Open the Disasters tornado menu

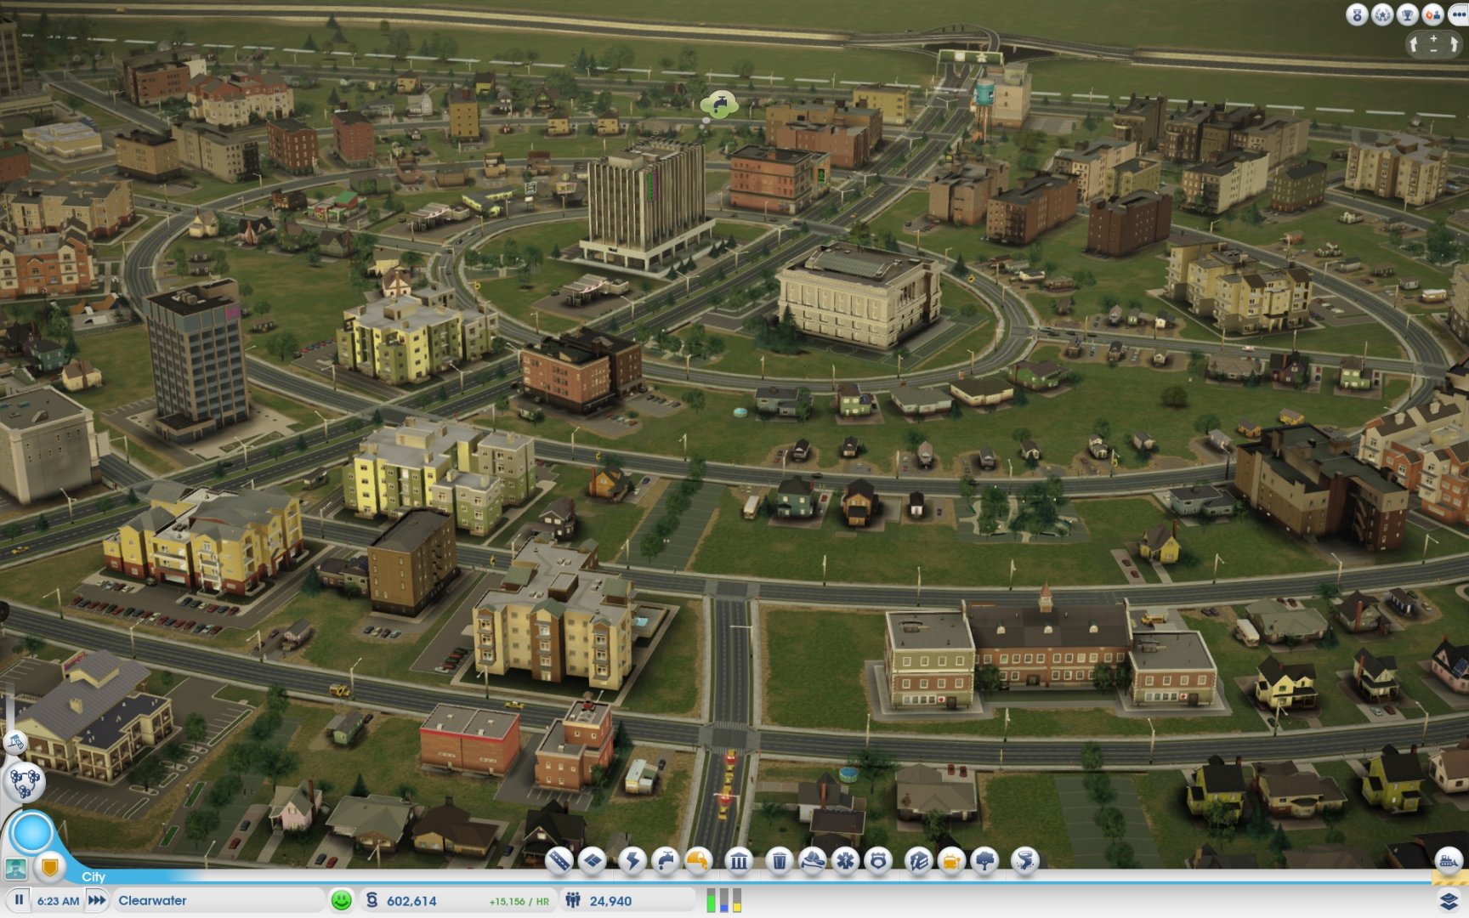click(1024, 861)
